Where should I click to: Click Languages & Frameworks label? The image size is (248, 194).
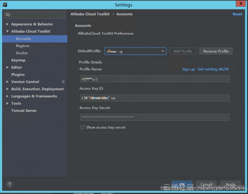(34, 96)
